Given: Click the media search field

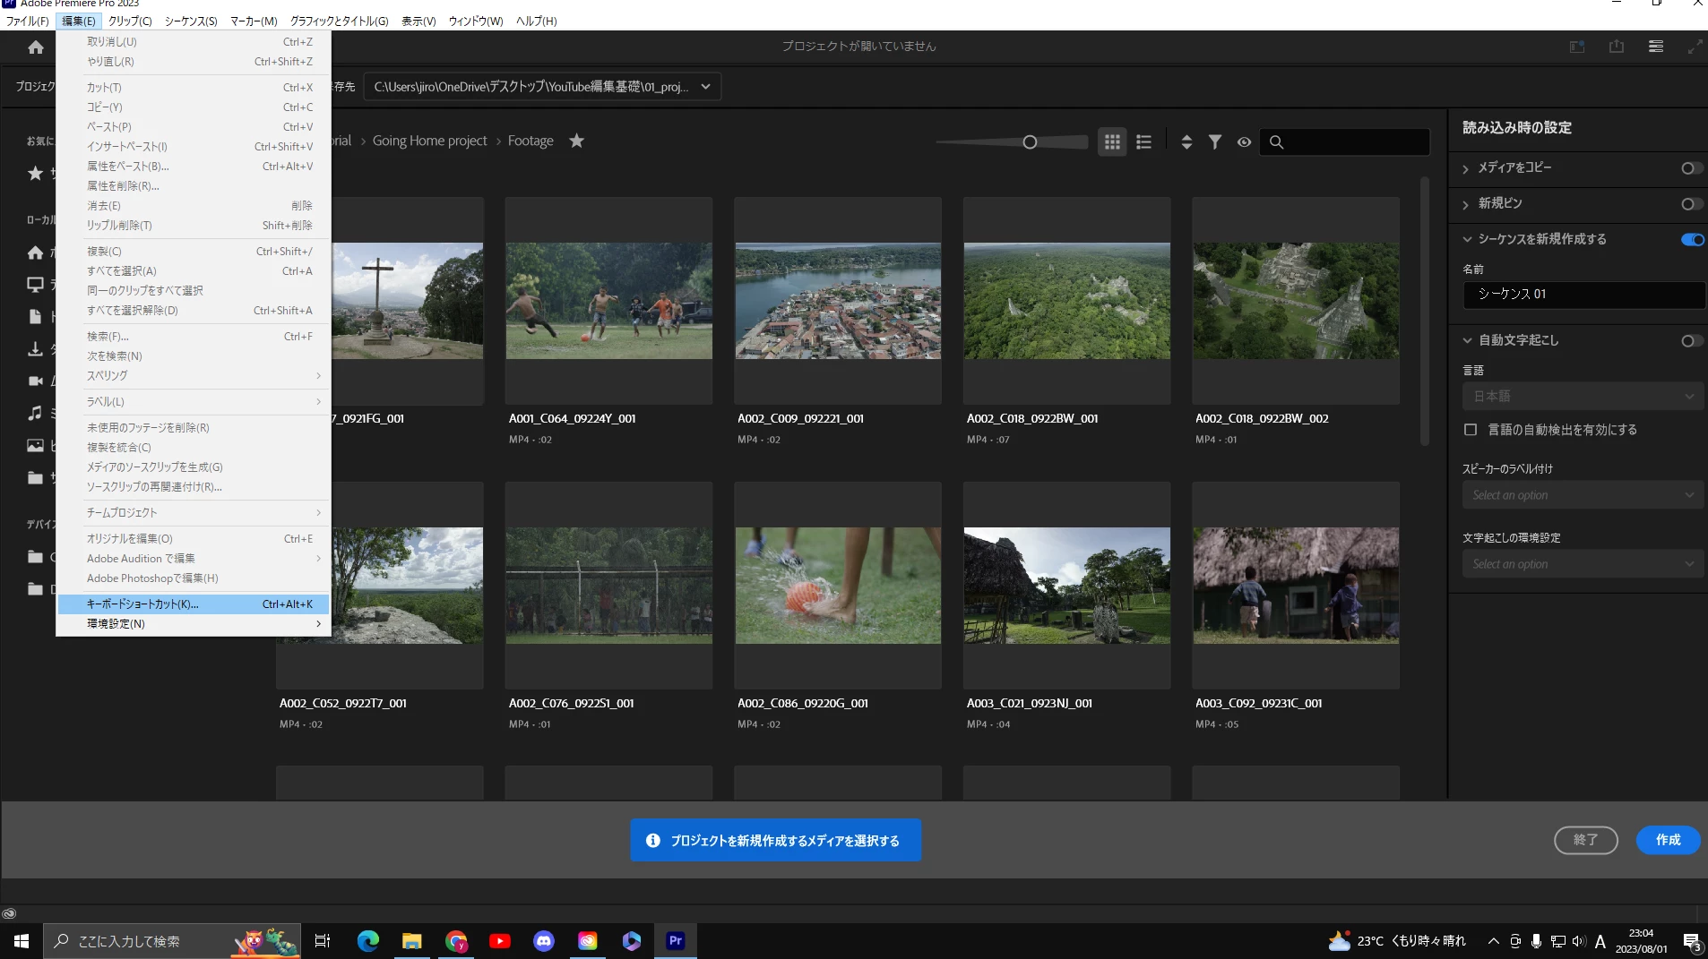Looking at the screenshot, I should pyautogui.click(x=1344, y=141).
